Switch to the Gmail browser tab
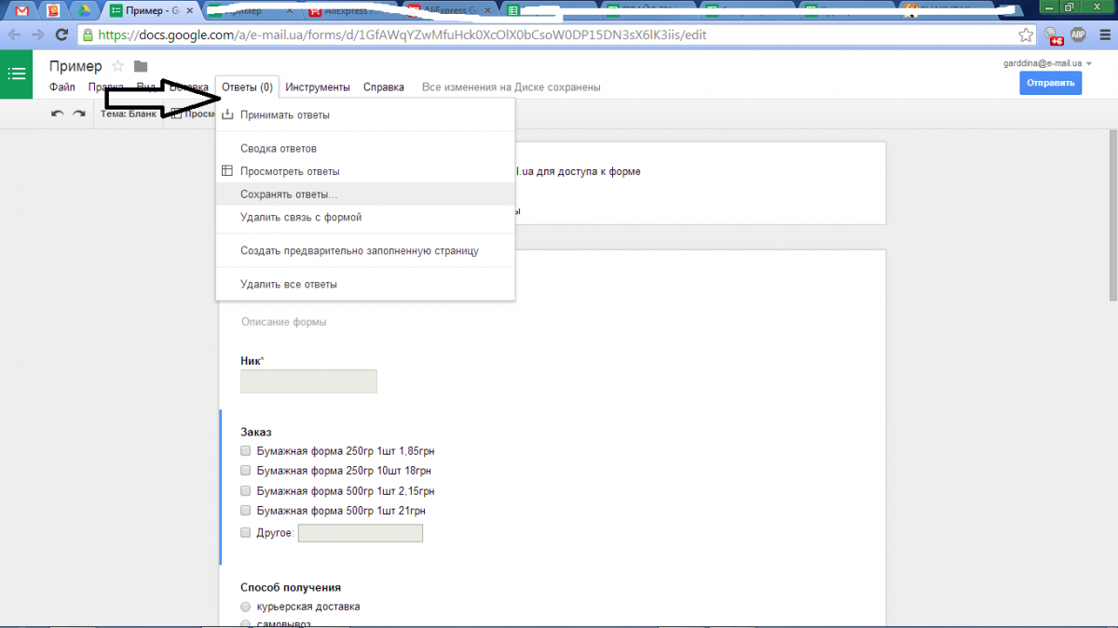The width and height of the screenshot is (1118, 628). point(20,11)
